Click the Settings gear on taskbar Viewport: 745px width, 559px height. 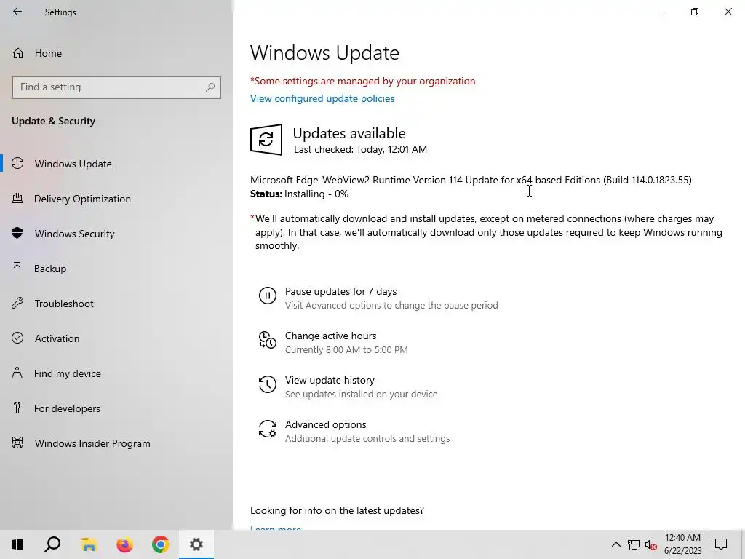coord(196,544)
